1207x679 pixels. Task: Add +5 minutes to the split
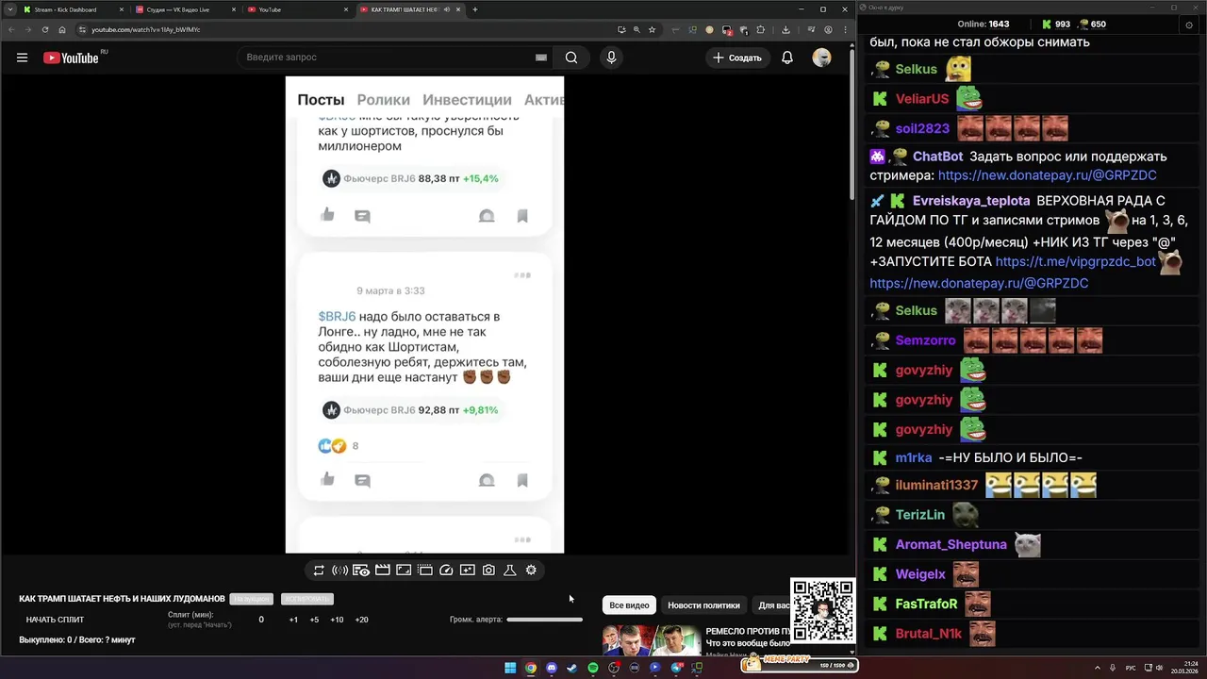click(314, 620)
